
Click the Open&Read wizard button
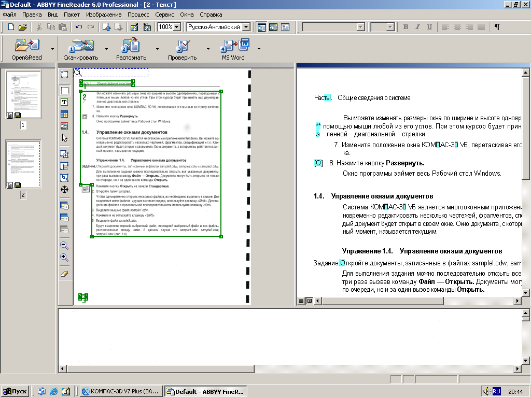coord(27,49)
